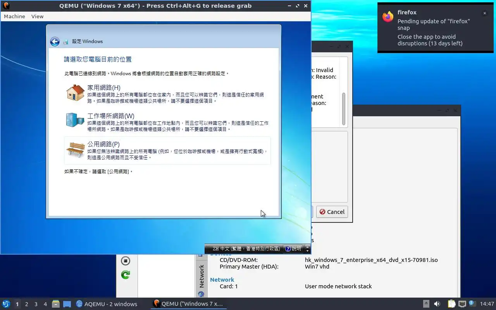Activate AQEMU - 2 windows taskbar entry
496x310 pixels.
click(x=107, y=304)
